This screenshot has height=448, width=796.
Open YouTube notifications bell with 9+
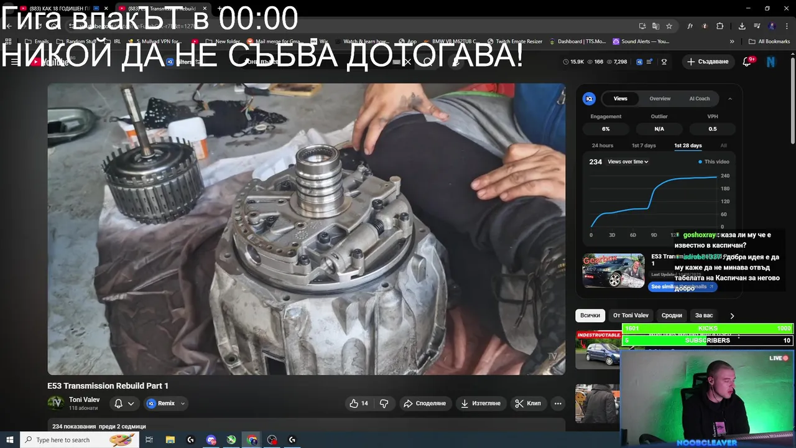tap(748, 62)
